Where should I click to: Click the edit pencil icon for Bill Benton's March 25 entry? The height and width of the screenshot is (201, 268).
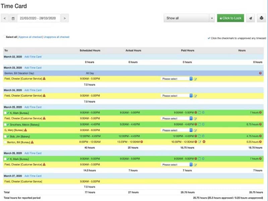200,142
